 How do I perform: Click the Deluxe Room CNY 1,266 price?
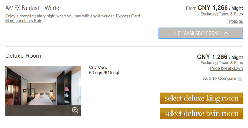(220, 57)
